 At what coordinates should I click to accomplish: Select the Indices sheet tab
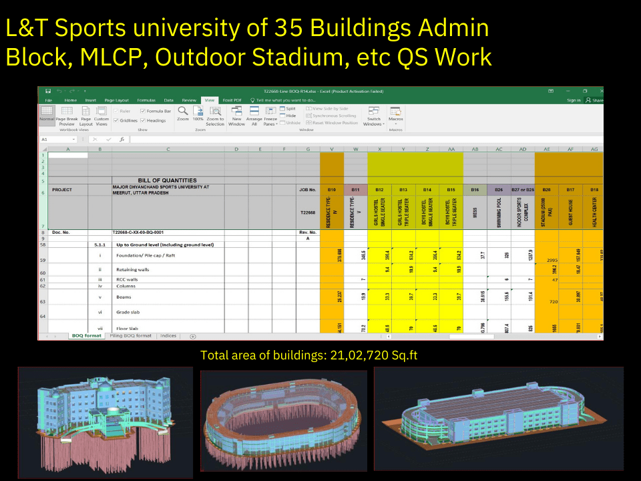coord(168,336)
